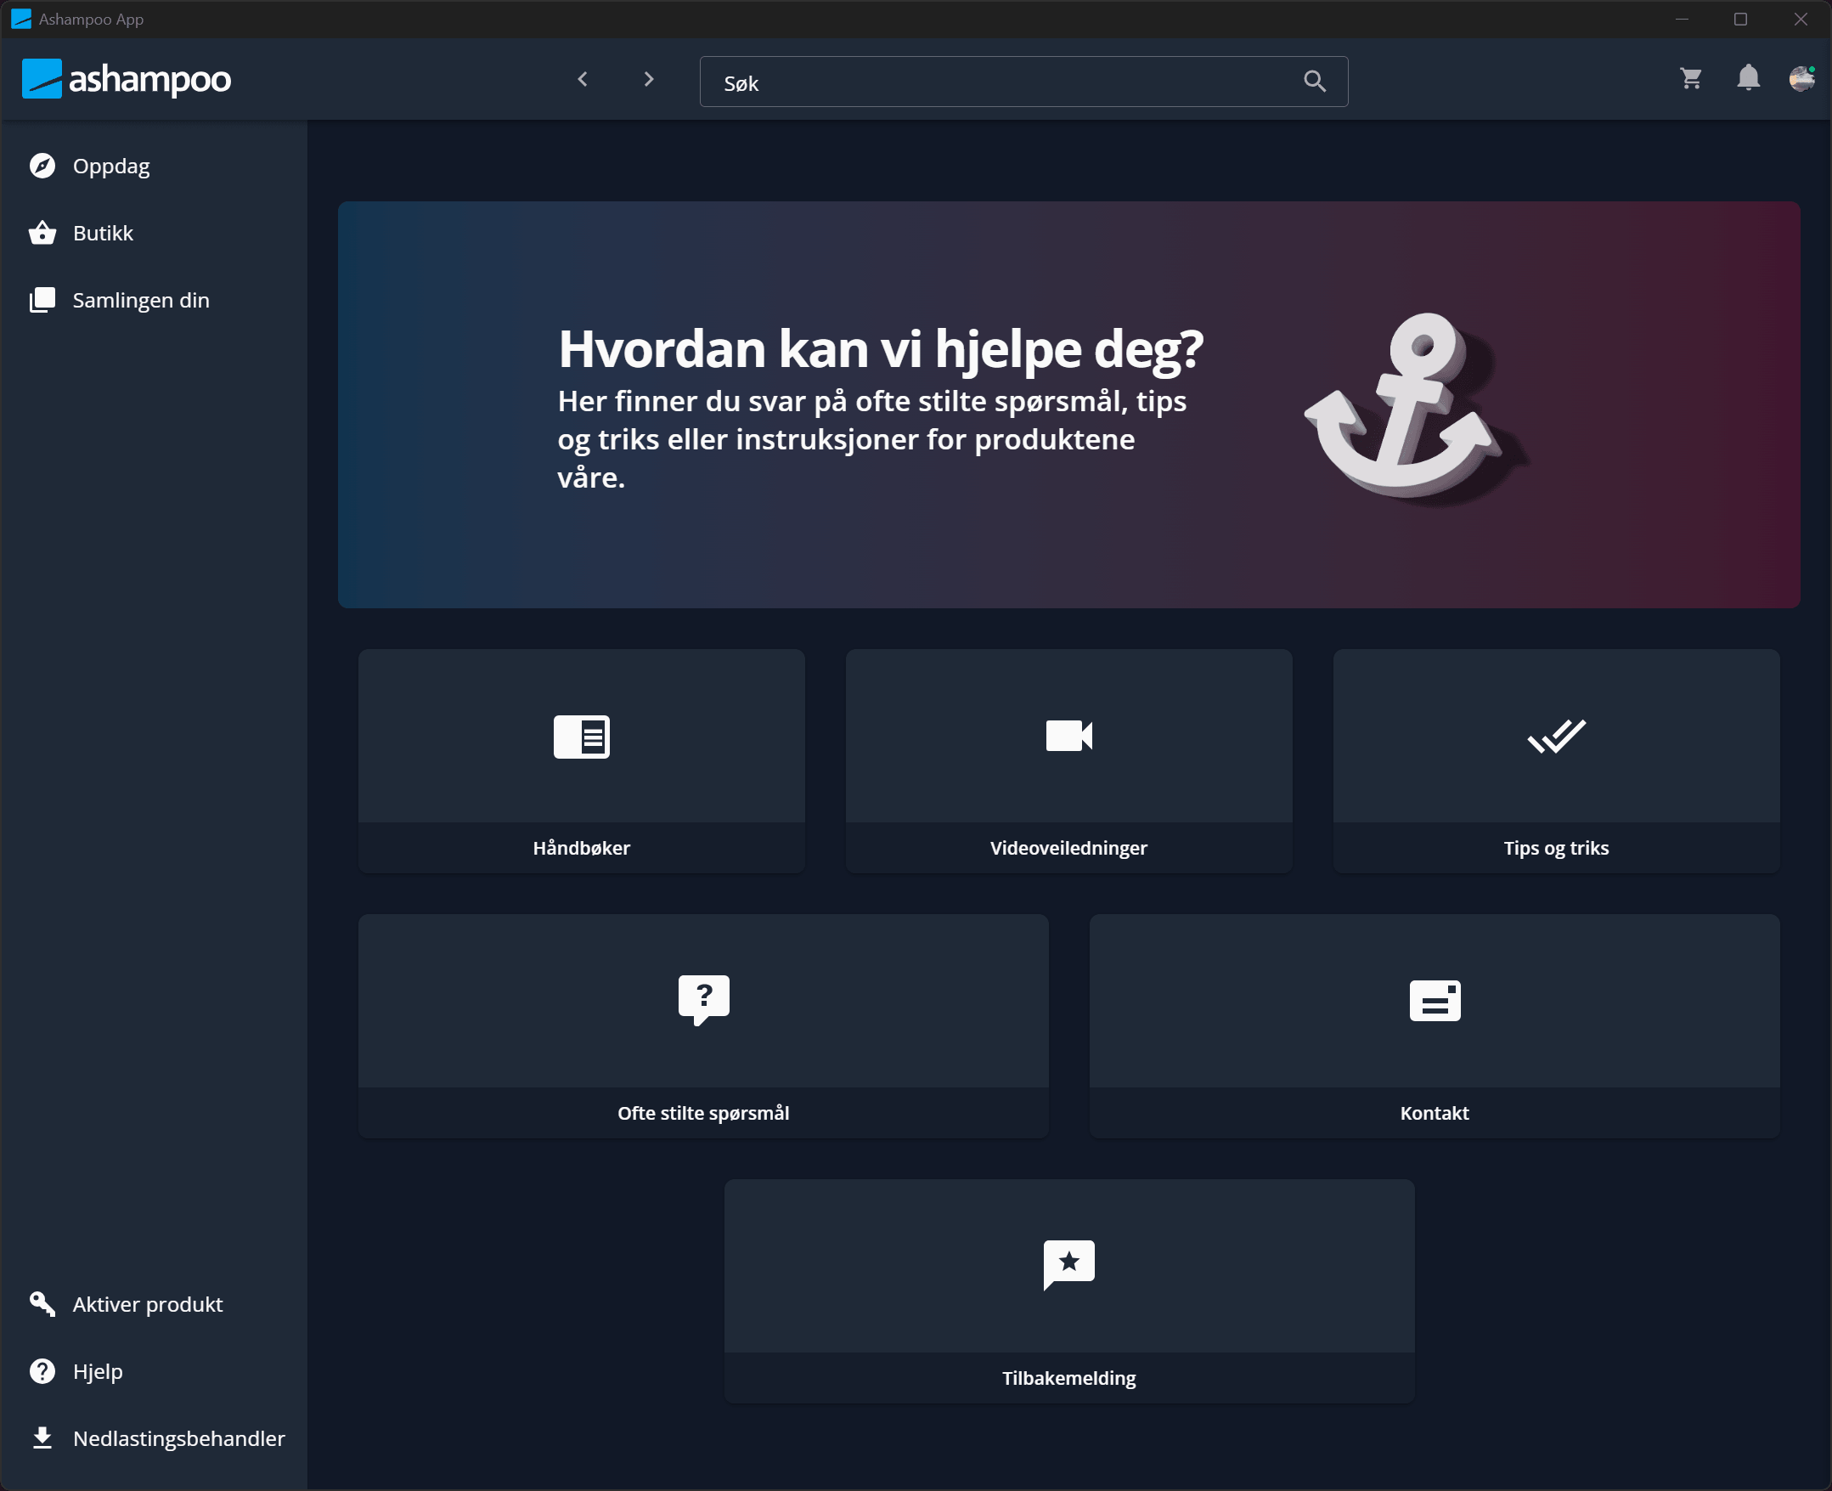Open the Kontakt card label
This screenshot has height=1491, width=1832.
click(1435, 1113)
